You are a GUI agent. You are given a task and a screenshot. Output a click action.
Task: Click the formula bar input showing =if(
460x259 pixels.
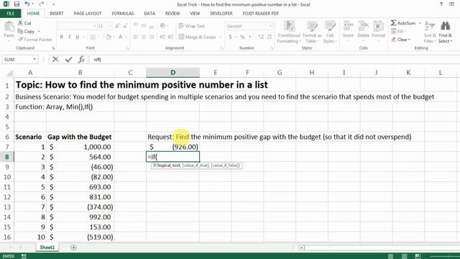275,60
